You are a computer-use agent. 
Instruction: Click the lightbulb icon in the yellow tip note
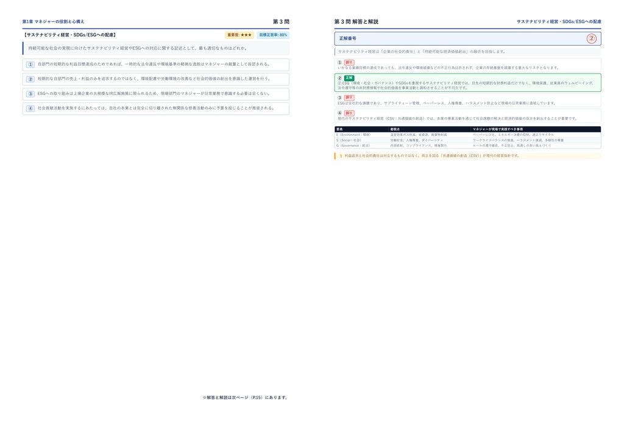pyautogui.click(x=341, y=156)
